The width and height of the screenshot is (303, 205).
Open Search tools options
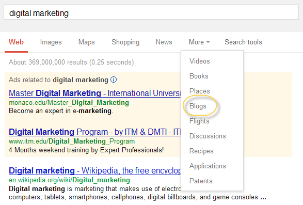click(243, 42)
